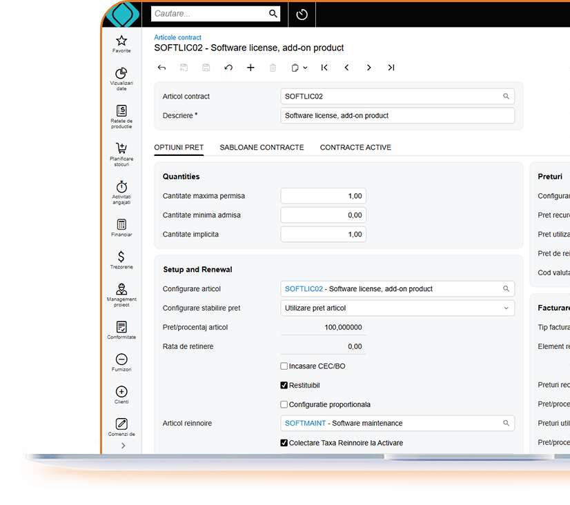Go to the first record
570x505 pixels.
pos(324,68)
